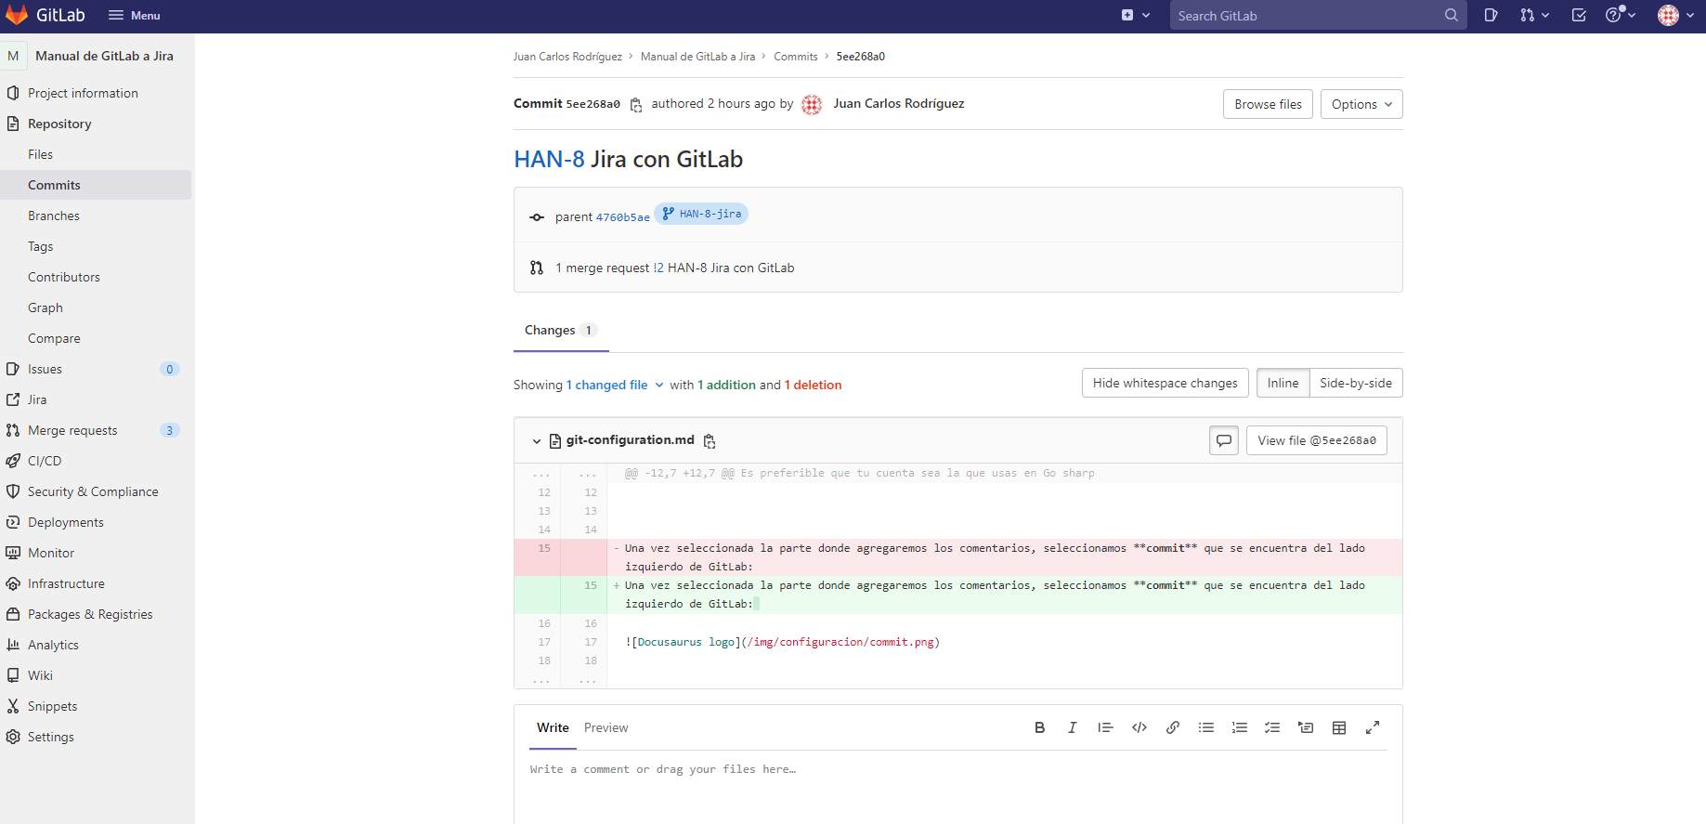Toggle comments on the file diff

(x=1224, y=440)
